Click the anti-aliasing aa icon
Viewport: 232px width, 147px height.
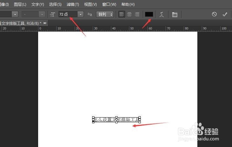[x=90, y=14]
